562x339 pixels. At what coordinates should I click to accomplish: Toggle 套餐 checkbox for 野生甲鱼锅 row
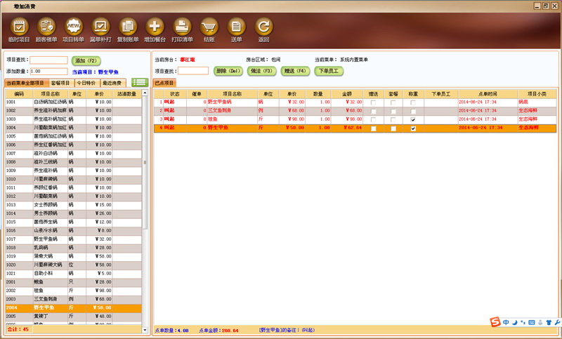(393, 102)
